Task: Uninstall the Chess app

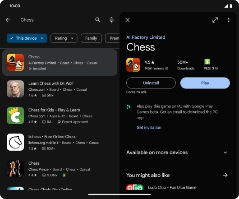Action: [151, 83]
